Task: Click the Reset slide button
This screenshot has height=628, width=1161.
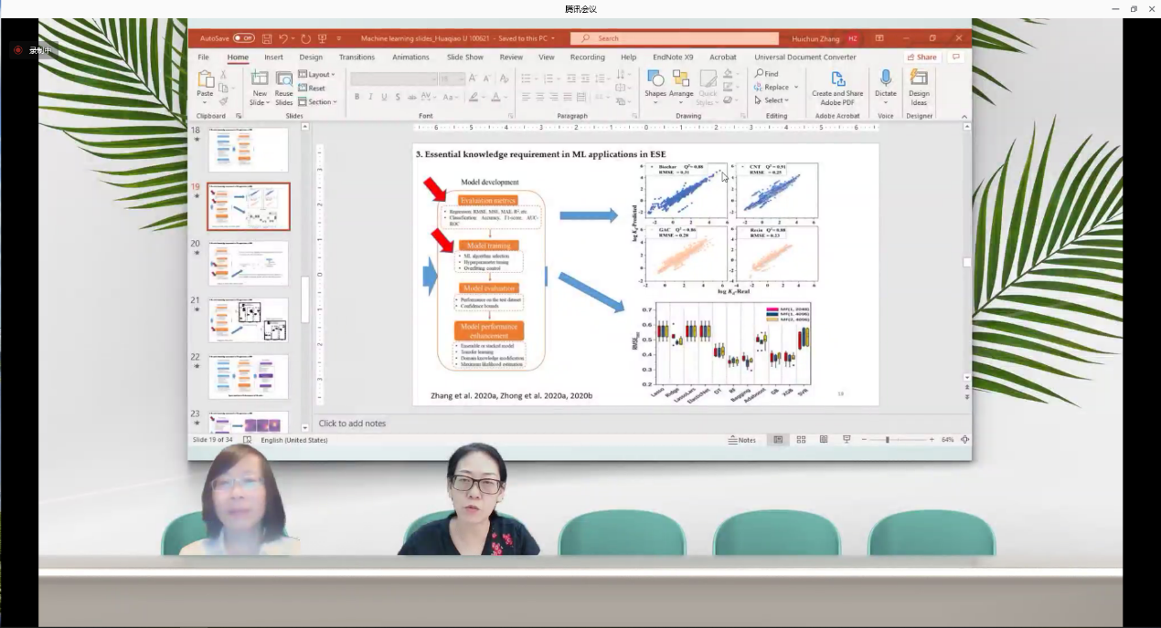Action: pyautogui.click(x=313, y=89)
